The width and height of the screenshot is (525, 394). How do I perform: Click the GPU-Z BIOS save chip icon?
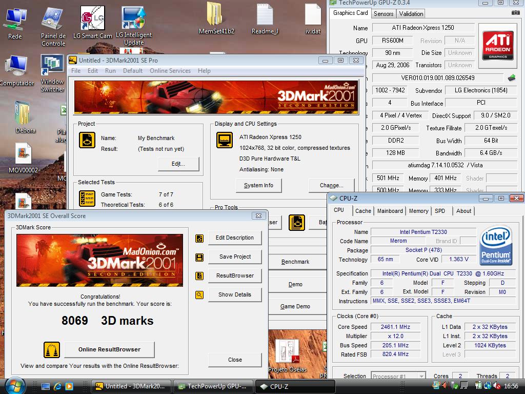pyautogui.click(x=512, y=78)
